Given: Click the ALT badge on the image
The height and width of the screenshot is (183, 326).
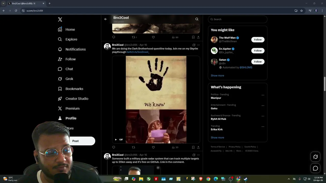Looking at the screenshot, I should (x=118, y=29).
